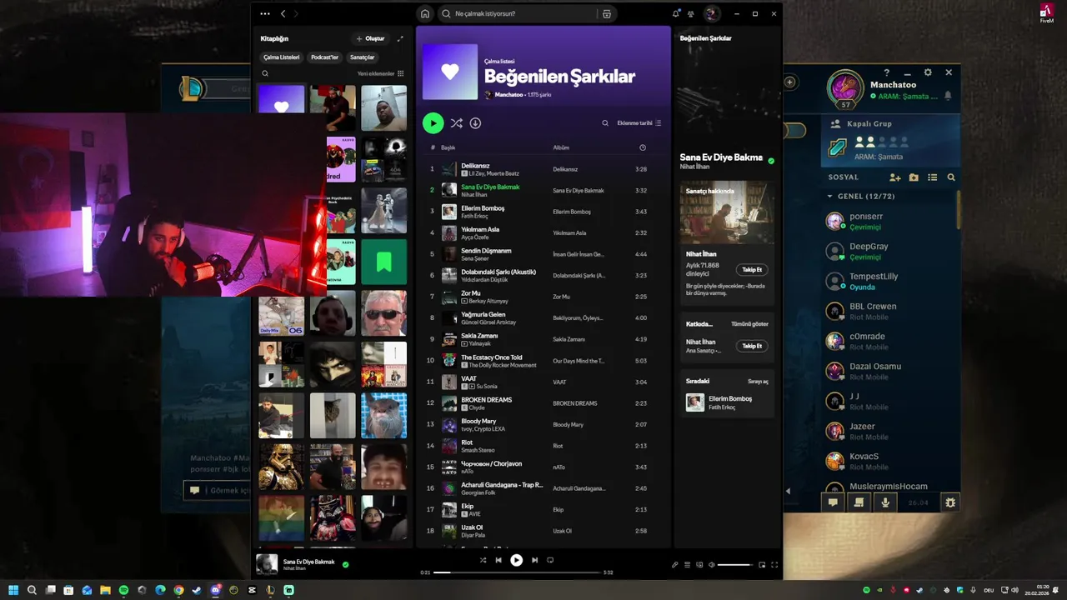Open League notification bell
Viewport: 1067px width, 600px height.
pyautogui.click(x=948, y=97)
